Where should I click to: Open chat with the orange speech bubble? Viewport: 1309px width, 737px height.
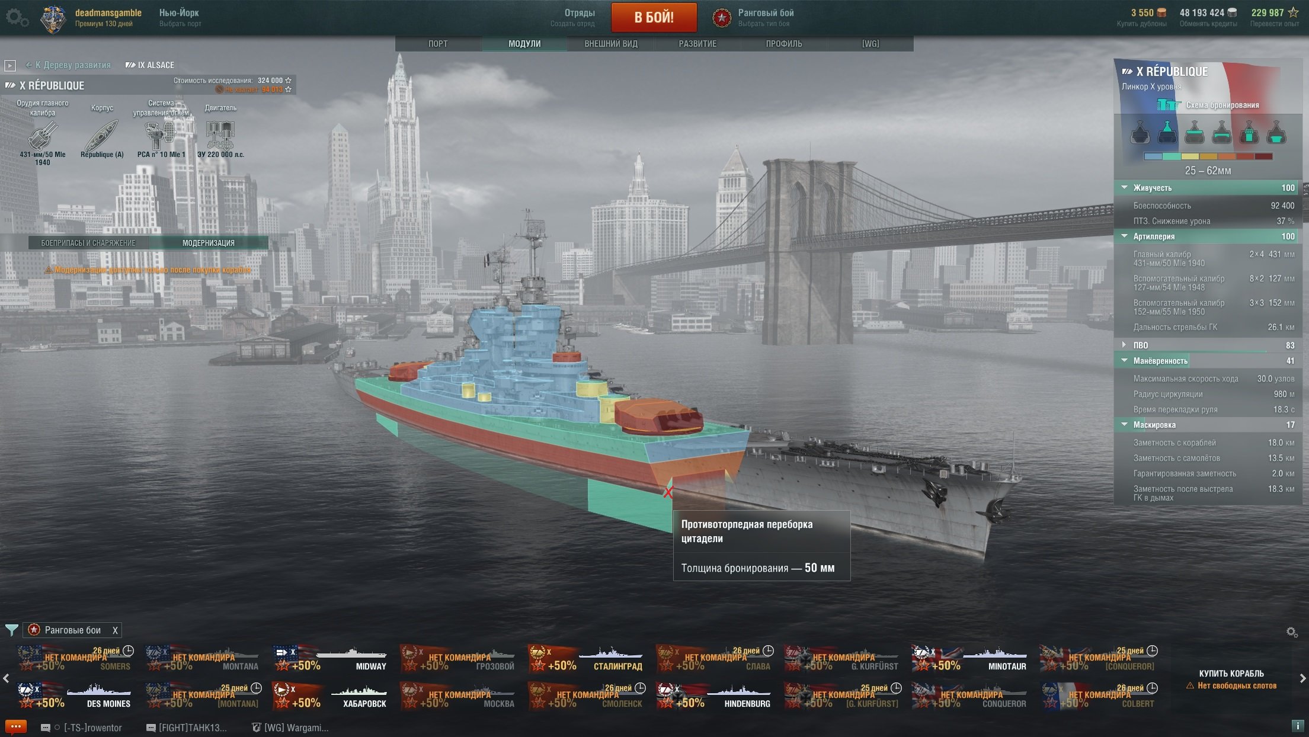15,727
